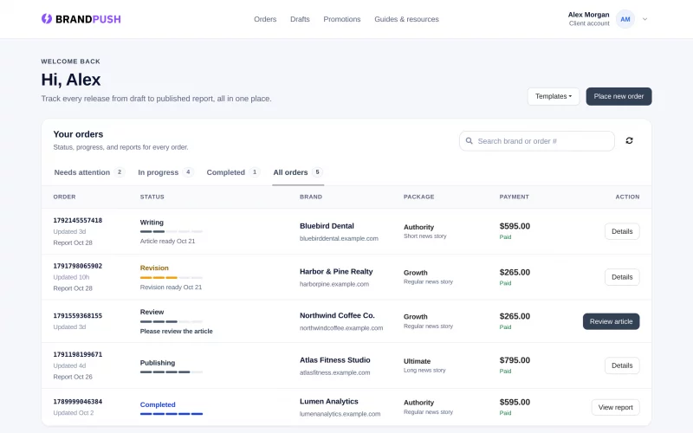Switch to Needs attention tab
693x433 pixels.
click(x=89, y=172)
